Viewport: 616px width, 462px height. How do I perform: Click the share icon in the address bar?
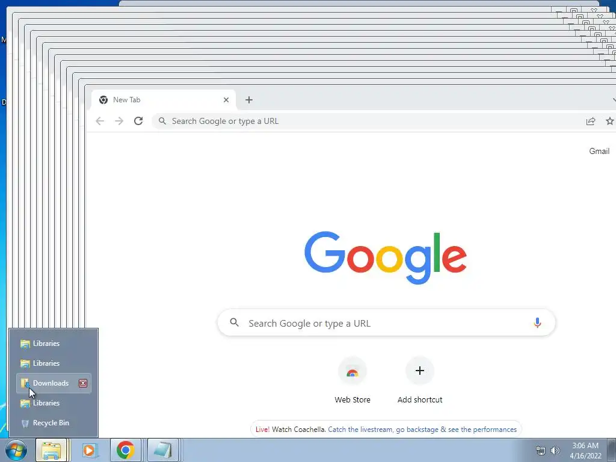(591, 121)
